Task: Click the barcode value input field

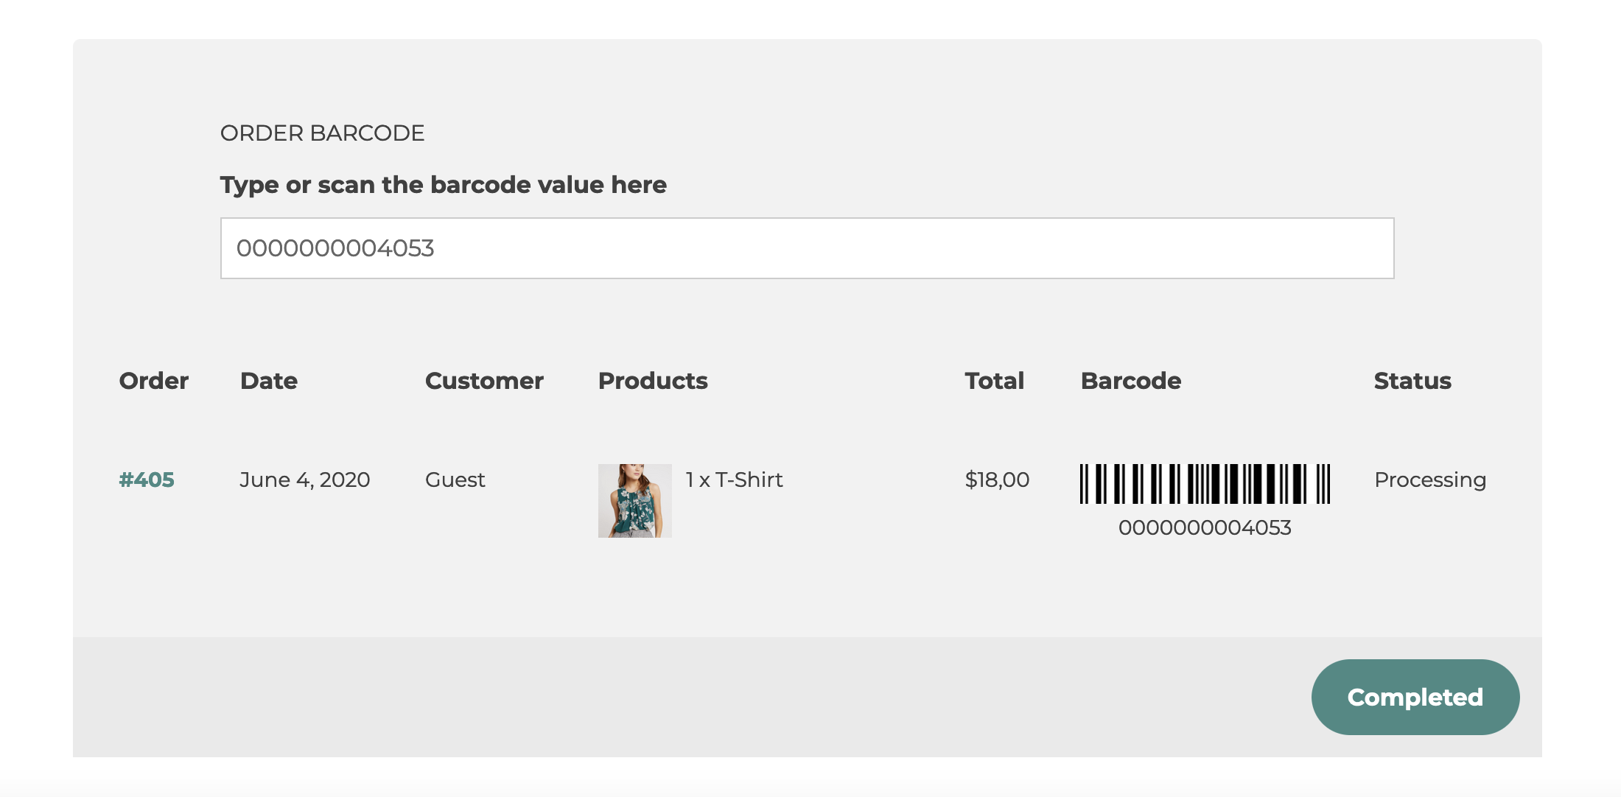Action: point(807,248)
